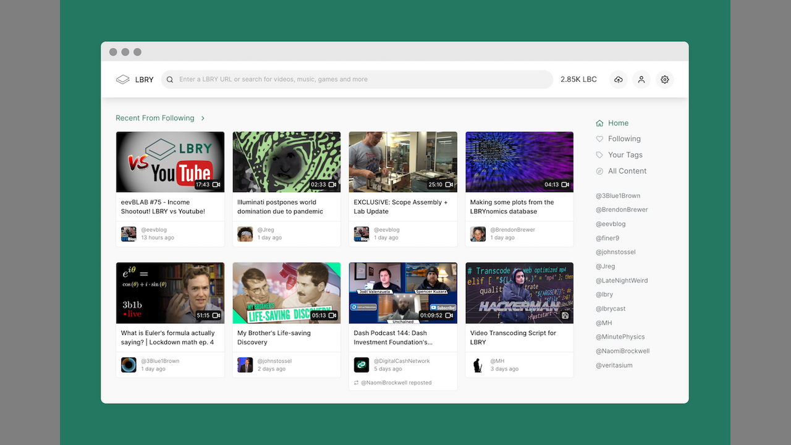
Task: Click the LBRY logo icon
Action: point(123,80)
